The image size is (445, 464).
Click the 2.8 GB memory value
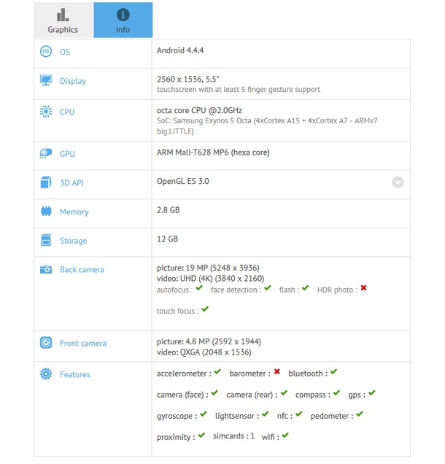point(169,210)
